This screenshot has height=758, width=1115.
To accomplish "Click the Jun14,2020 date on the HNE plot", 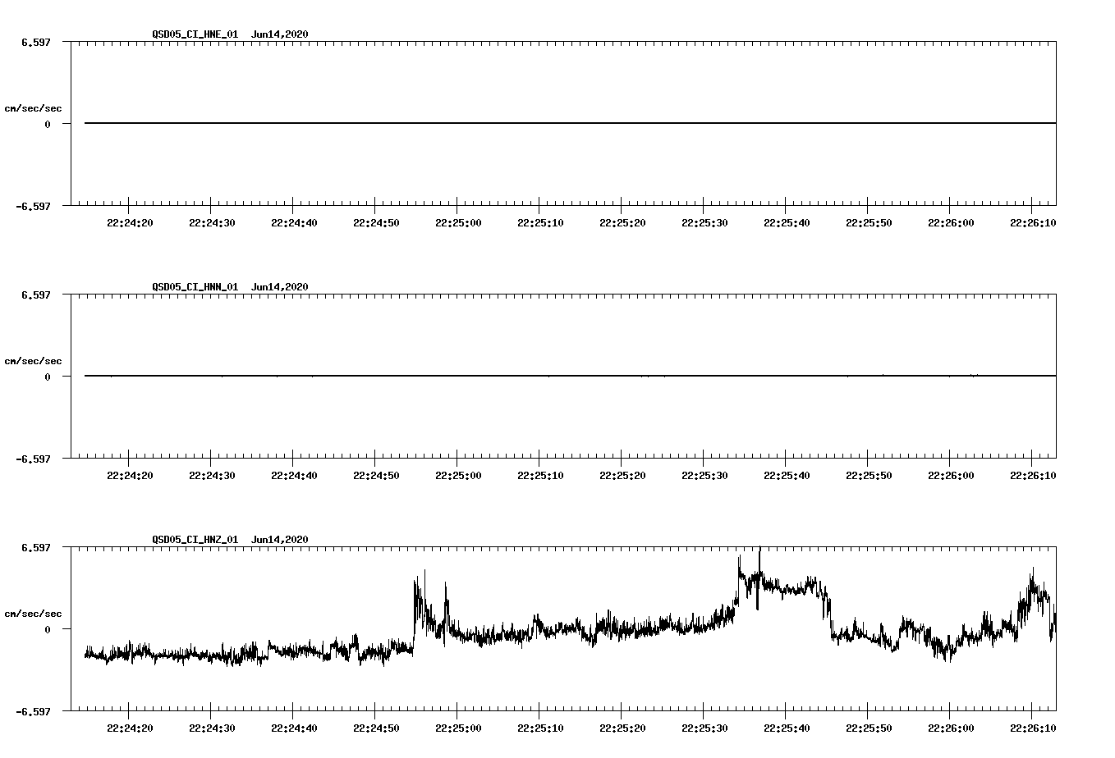I will 280,34.
